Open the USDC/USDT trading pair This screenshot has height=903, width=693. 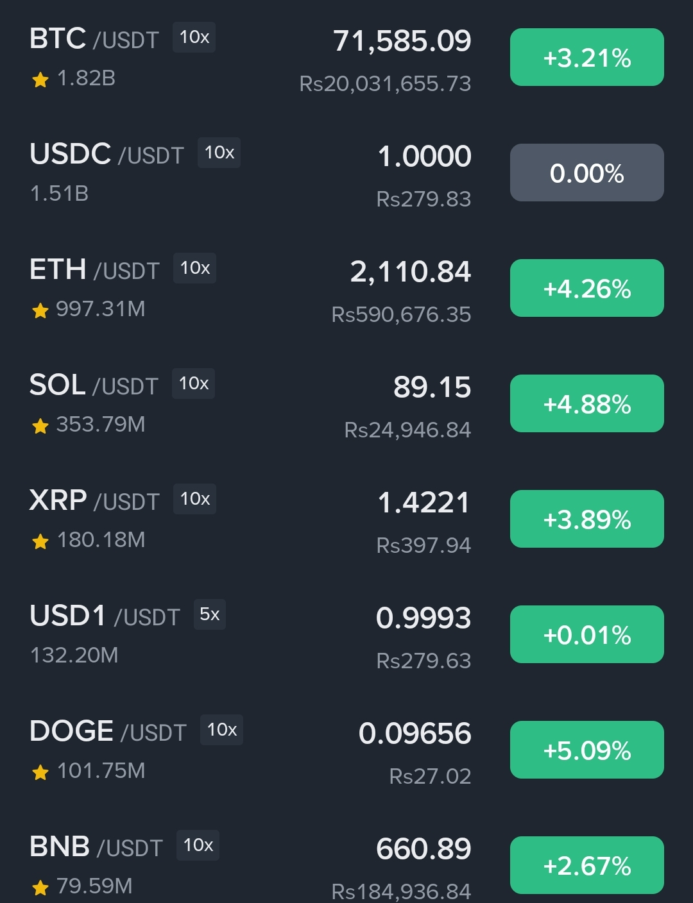tap(107, 155)
